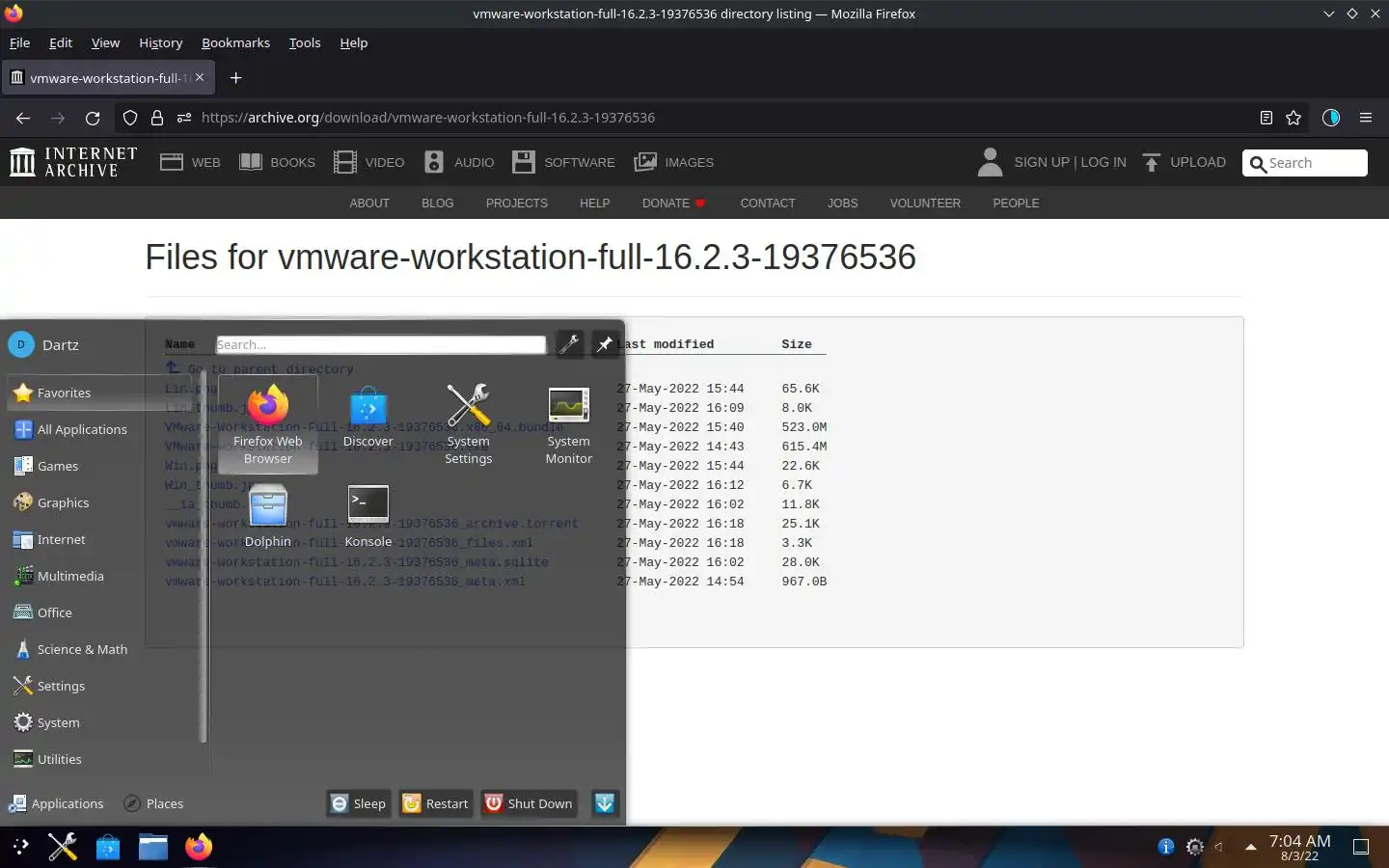The image size is (1389, 868).
Task: Open the Help menu
Action: point(354,42)
